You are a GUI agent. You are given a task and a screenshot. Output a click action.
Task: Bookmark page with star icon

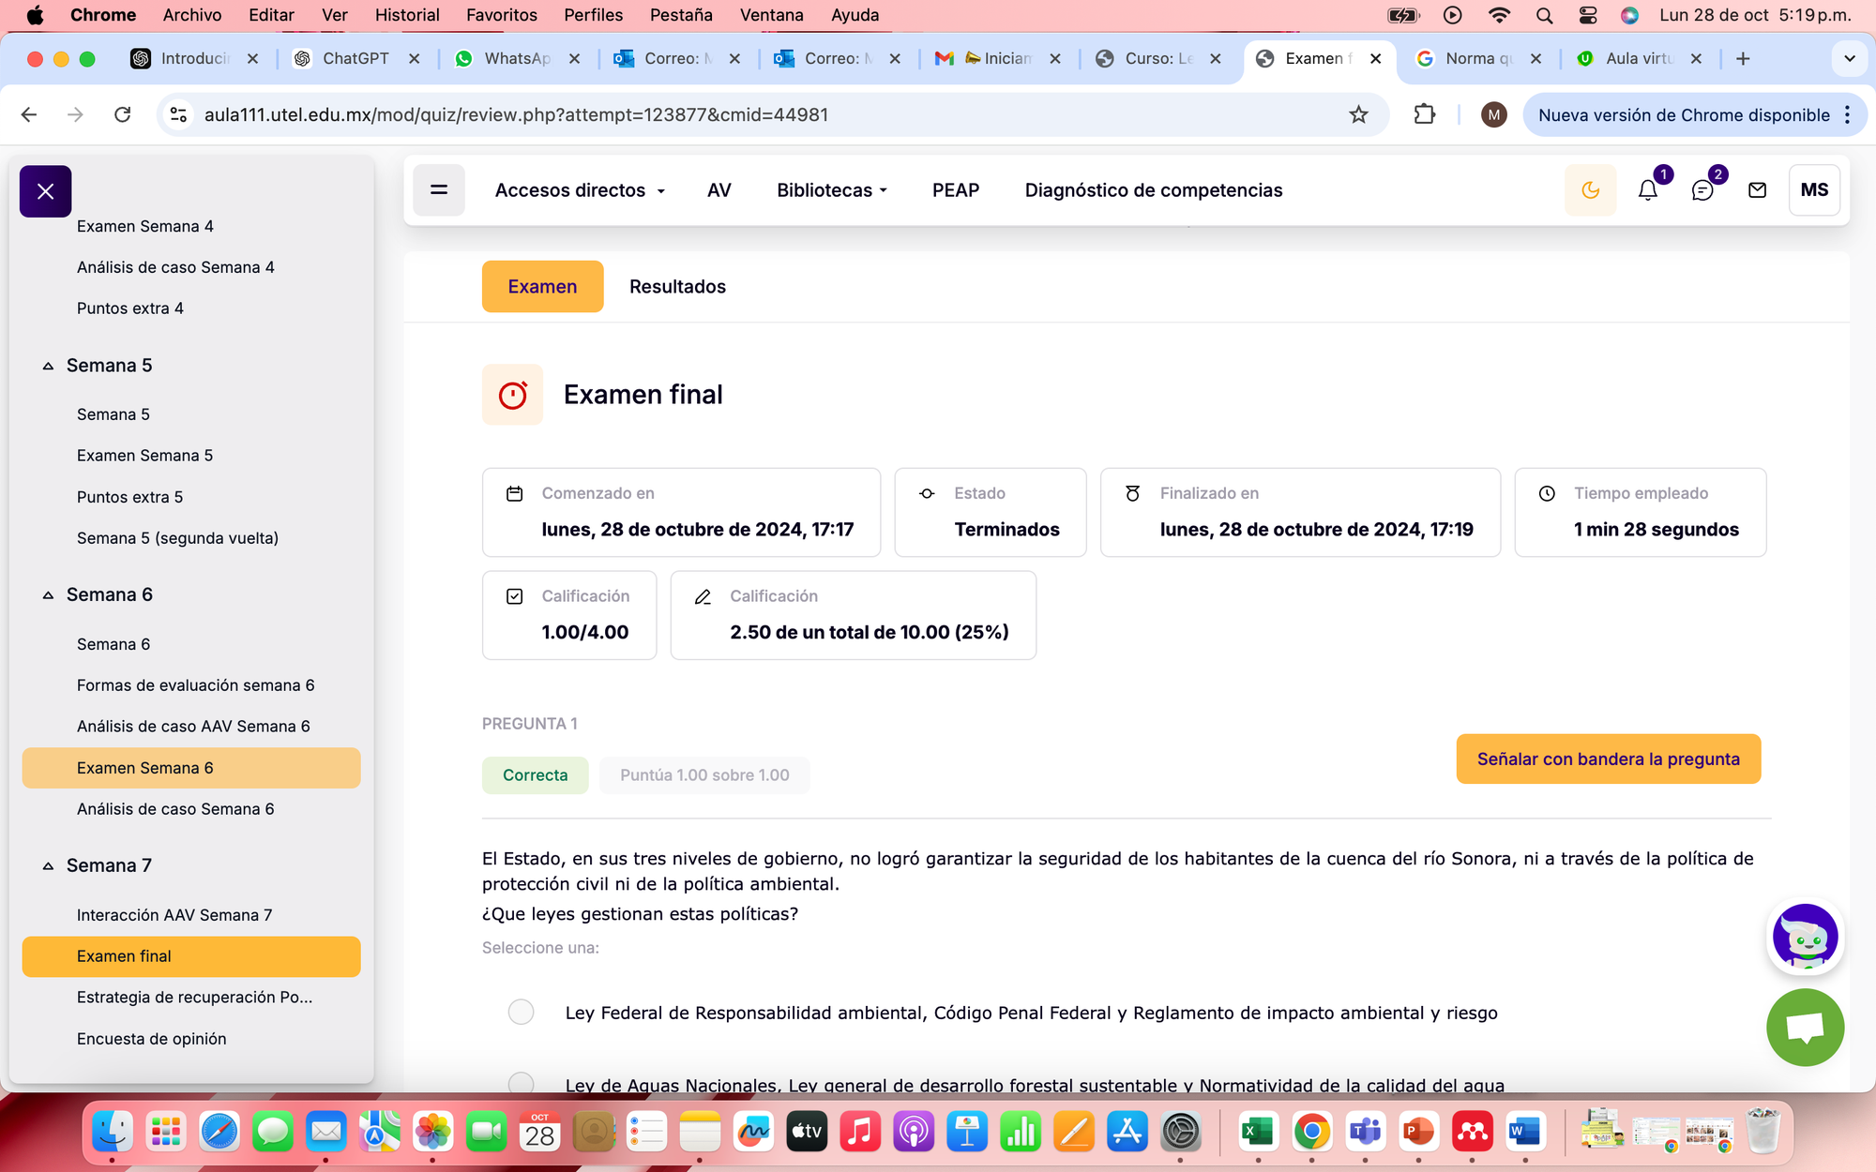[x=1357, y=114]
